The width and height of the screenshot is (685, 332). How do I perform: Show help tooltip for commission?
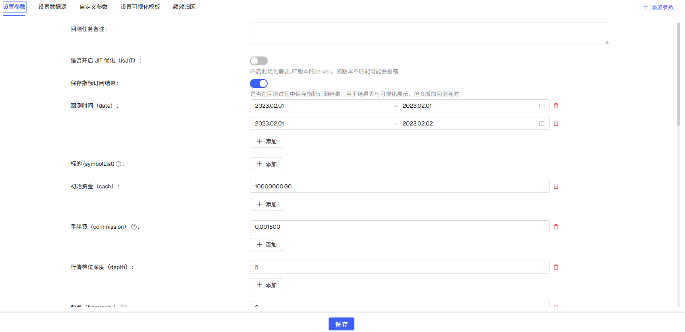click(134, 227)
